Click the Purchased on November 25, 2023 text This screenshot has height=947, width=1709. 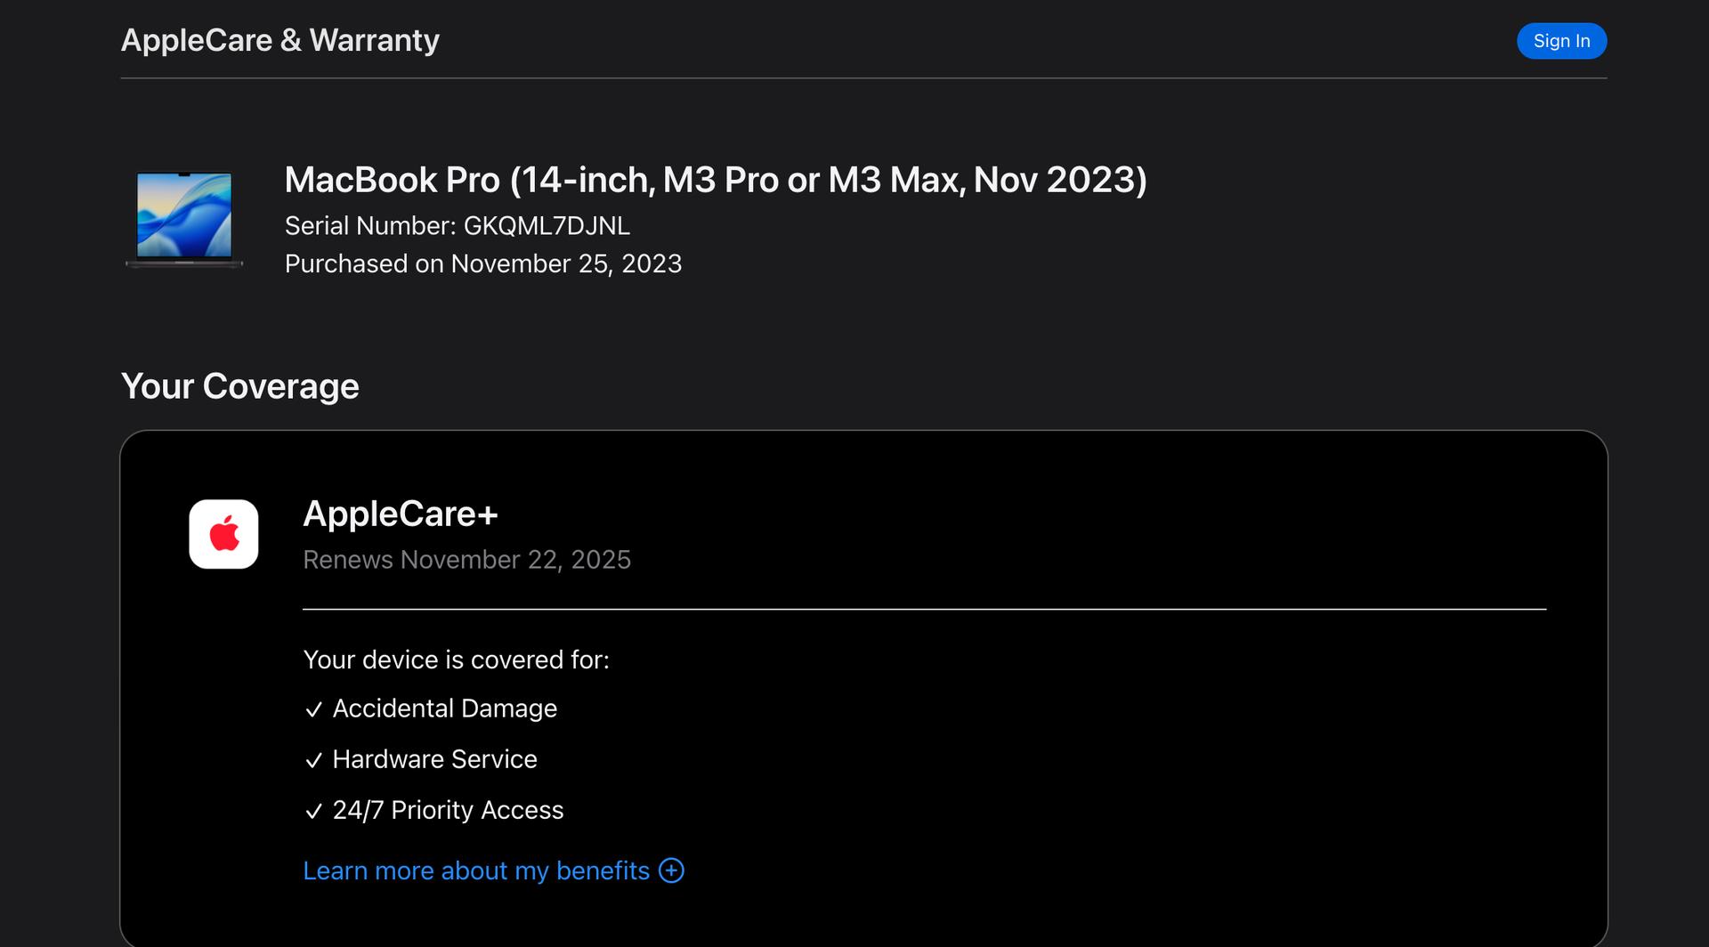click(482, 264)
